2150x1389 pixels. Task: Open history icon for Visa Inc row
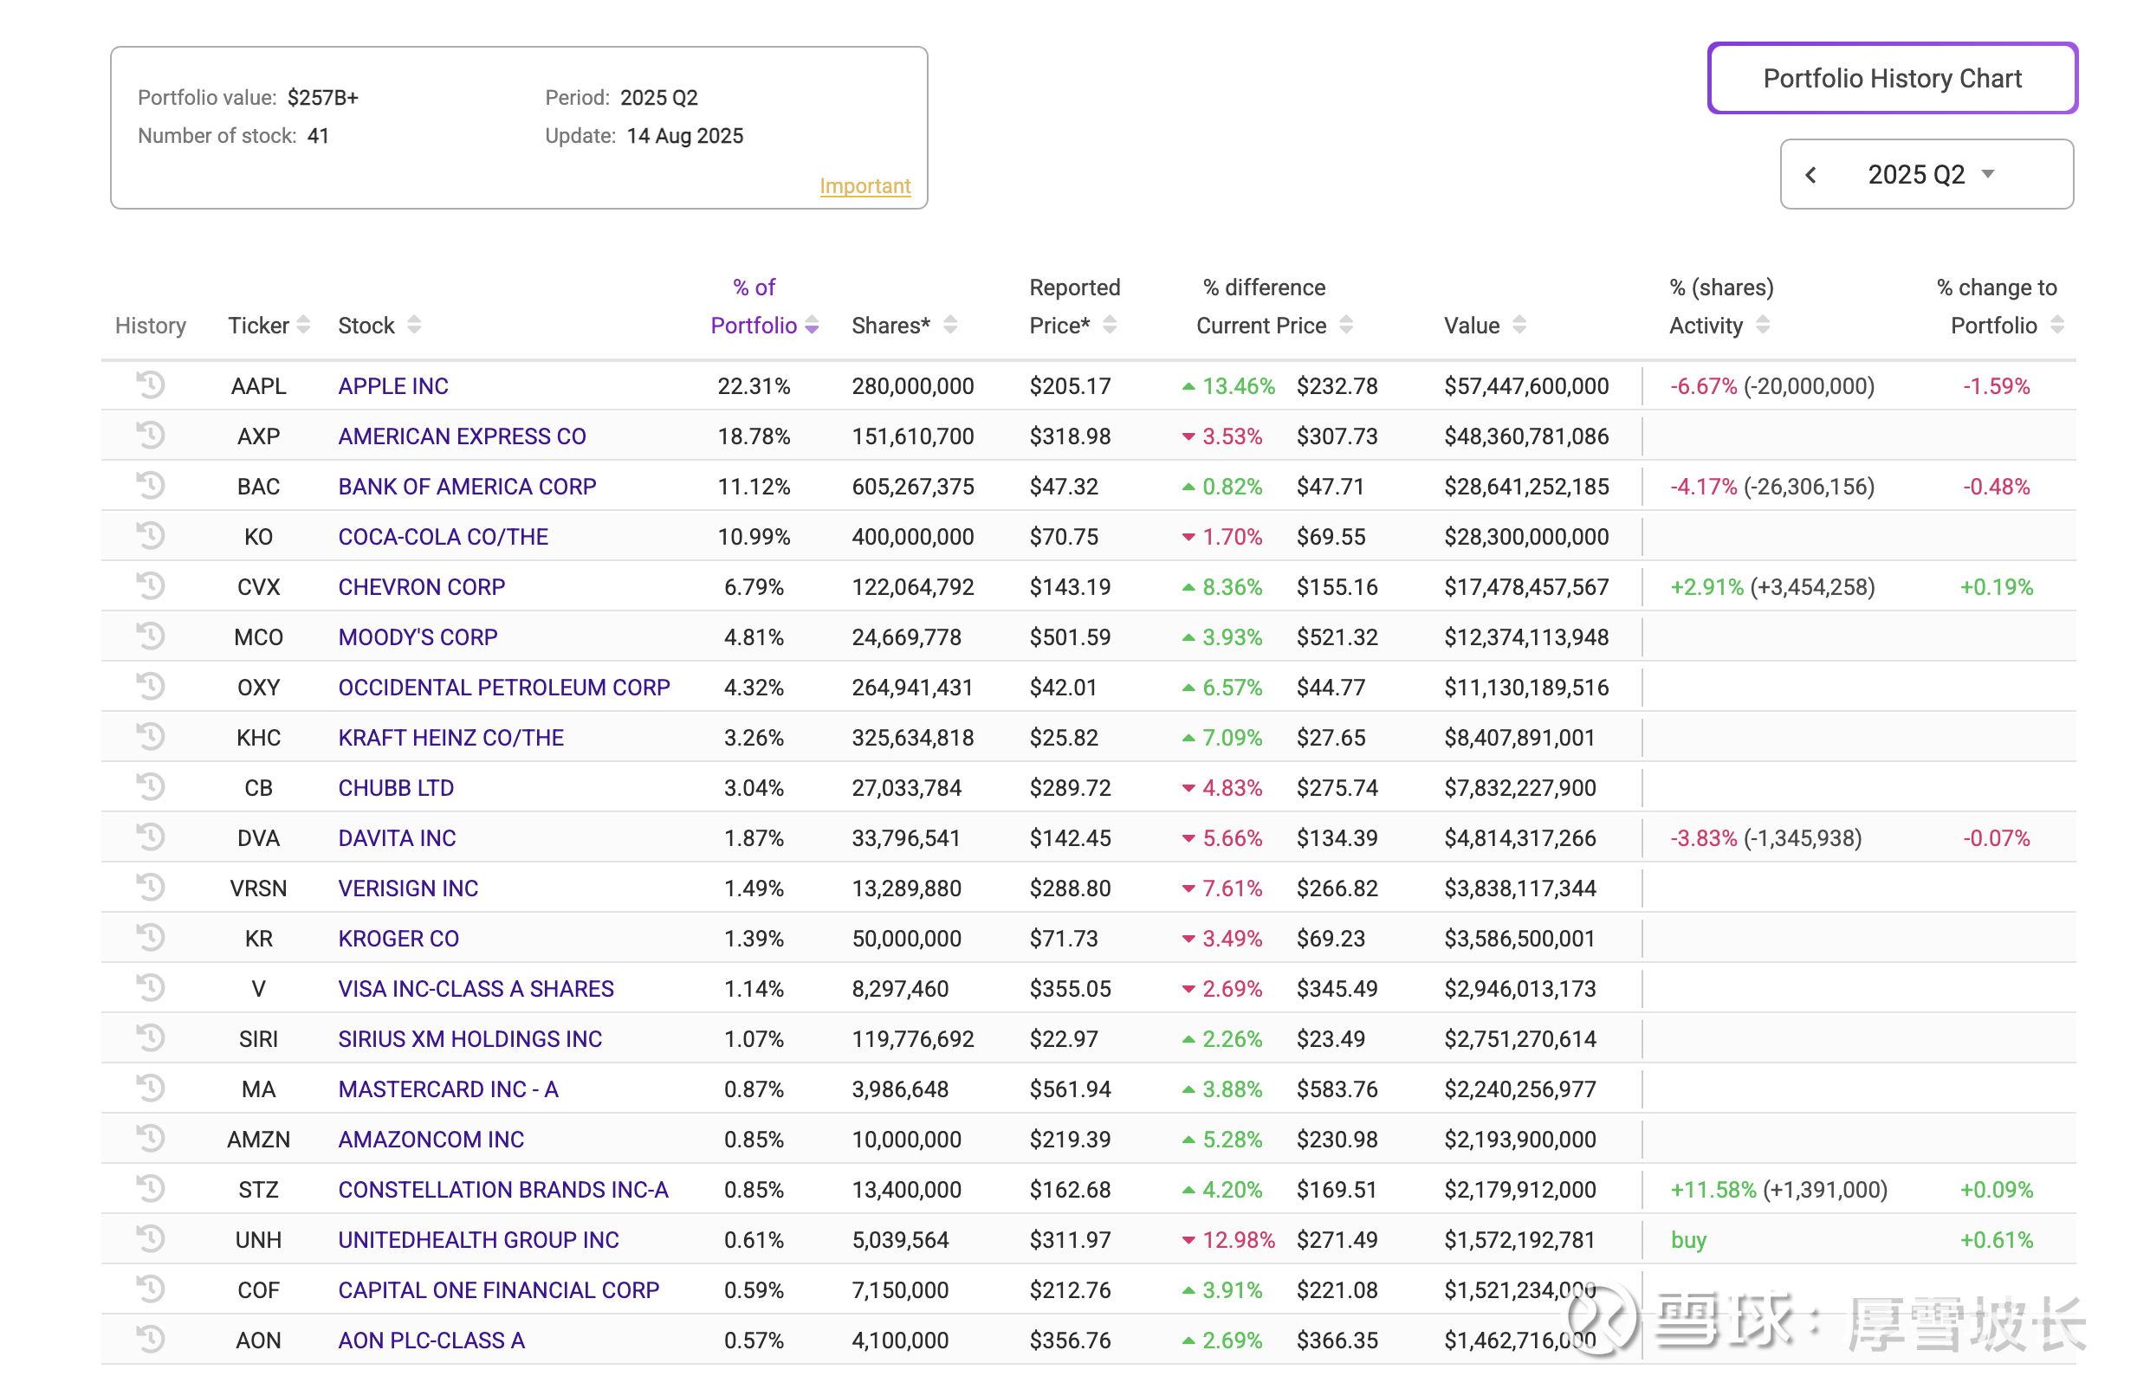coord(151,988)
